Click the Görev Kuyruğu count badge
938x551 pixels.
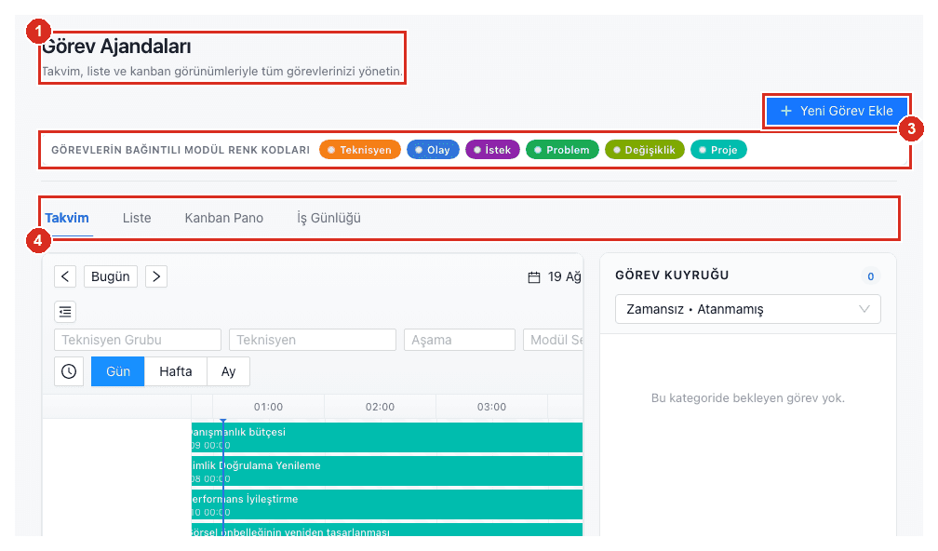(870, 276)
